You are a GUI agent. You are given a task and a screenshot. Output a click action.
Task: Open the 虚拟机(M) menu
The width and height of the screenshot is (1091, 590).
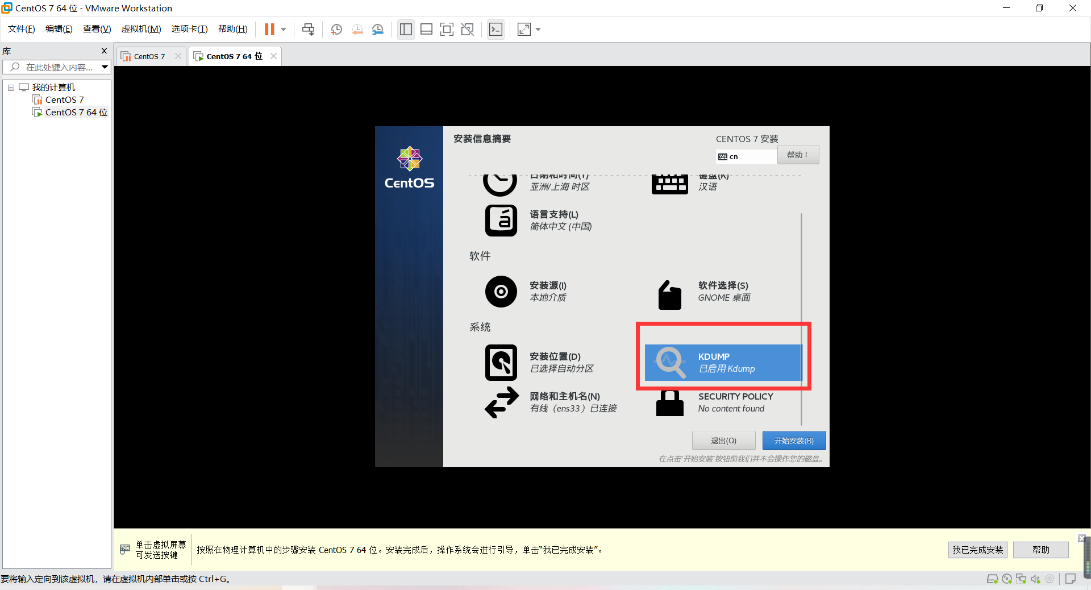(141, 29)
